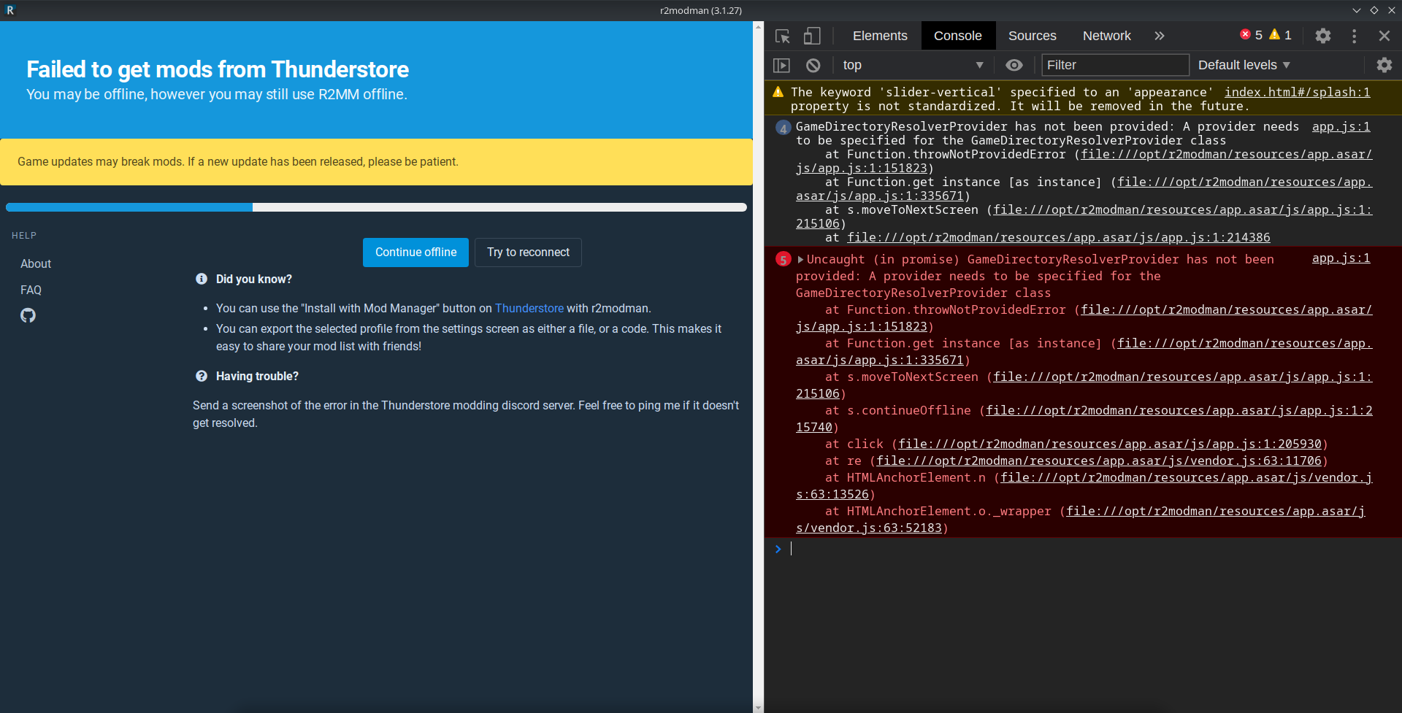The image size is (1402, 713).
Task: Toggle the live expression eye icon
Action: [x=1014, y=65]
